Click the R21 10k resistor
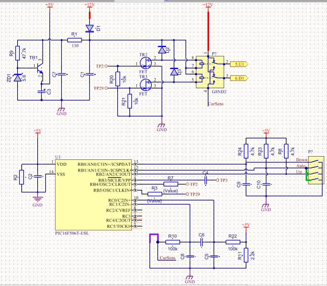327x286 pixels. 130,101
